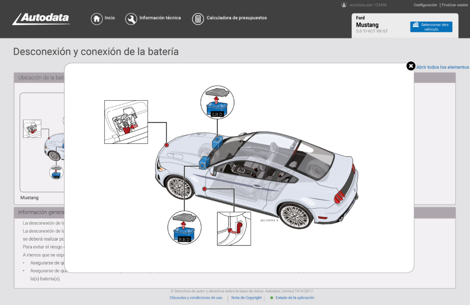The image size is (470, 305).
Task: Open Cláusulas y condiciones de uso
Action: click(x=196, y=298)
